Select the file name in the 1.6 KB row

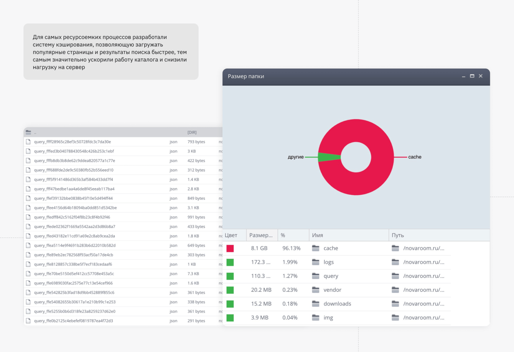pyautogui.click(x=73, y=283)
